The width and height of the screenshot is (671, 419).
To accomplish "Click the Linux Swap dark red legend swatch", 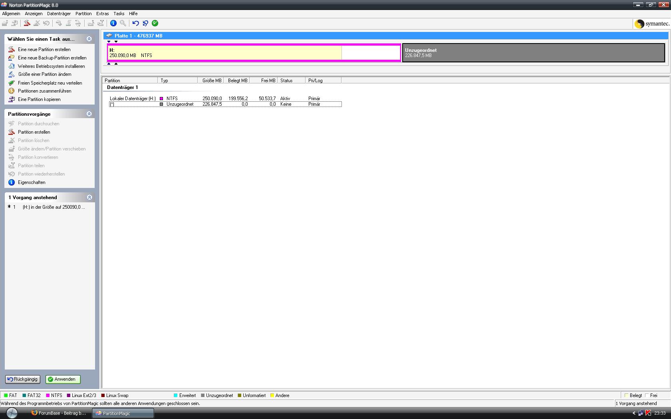I will click(103, 395).
